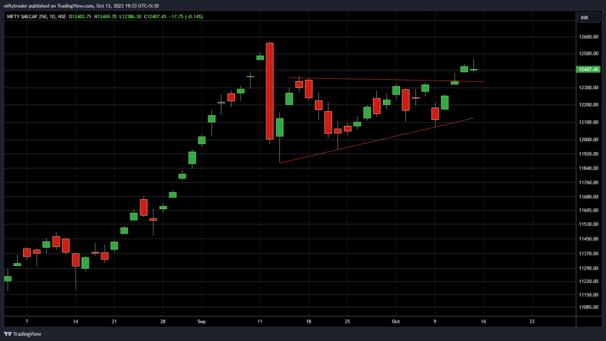
Task: Click the low value L12386.30
Action: pos(130,17)
